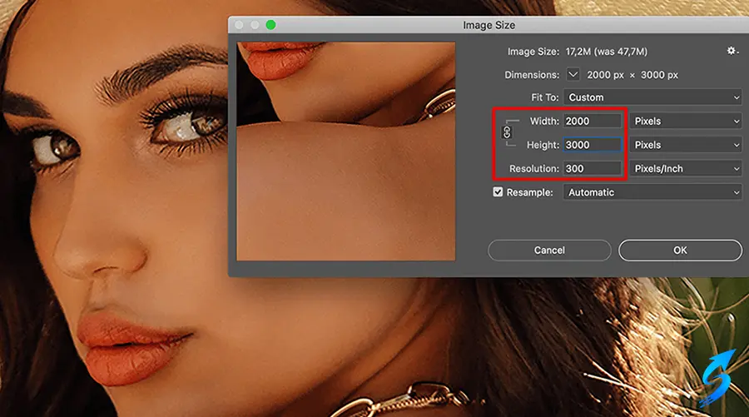Close the Image Size dialog window
This screenshot has width=749, height=417.
click(240, 25)
